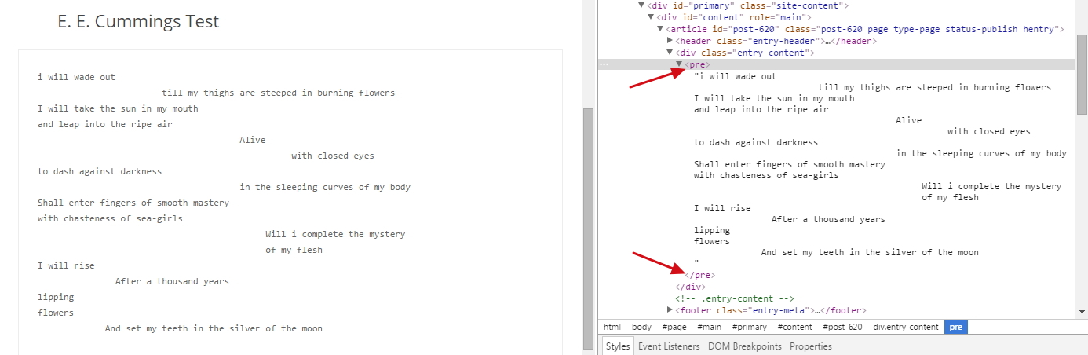Switch to the Properties tab
The height and width of the screenshot is (355, 1088).
pyautogui.click(x=811, y=346)
